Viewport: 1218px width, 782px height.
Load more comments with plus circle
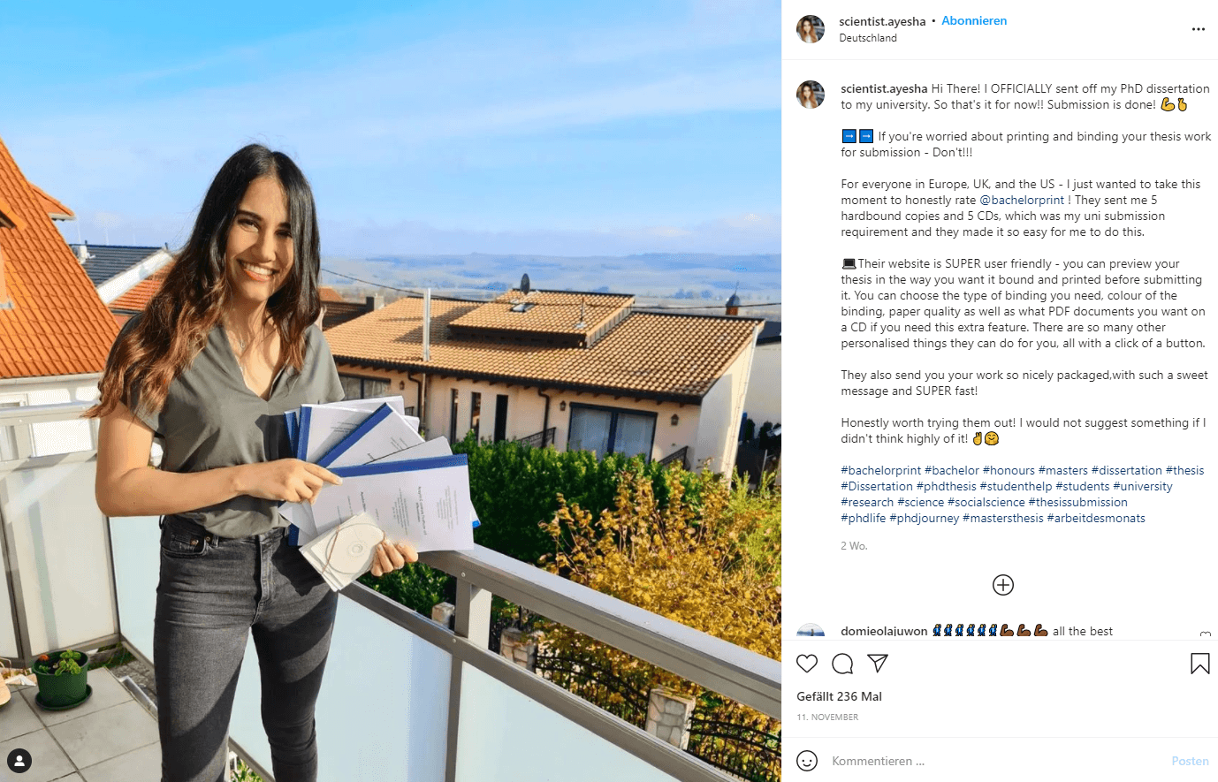tap(1003, 585)
